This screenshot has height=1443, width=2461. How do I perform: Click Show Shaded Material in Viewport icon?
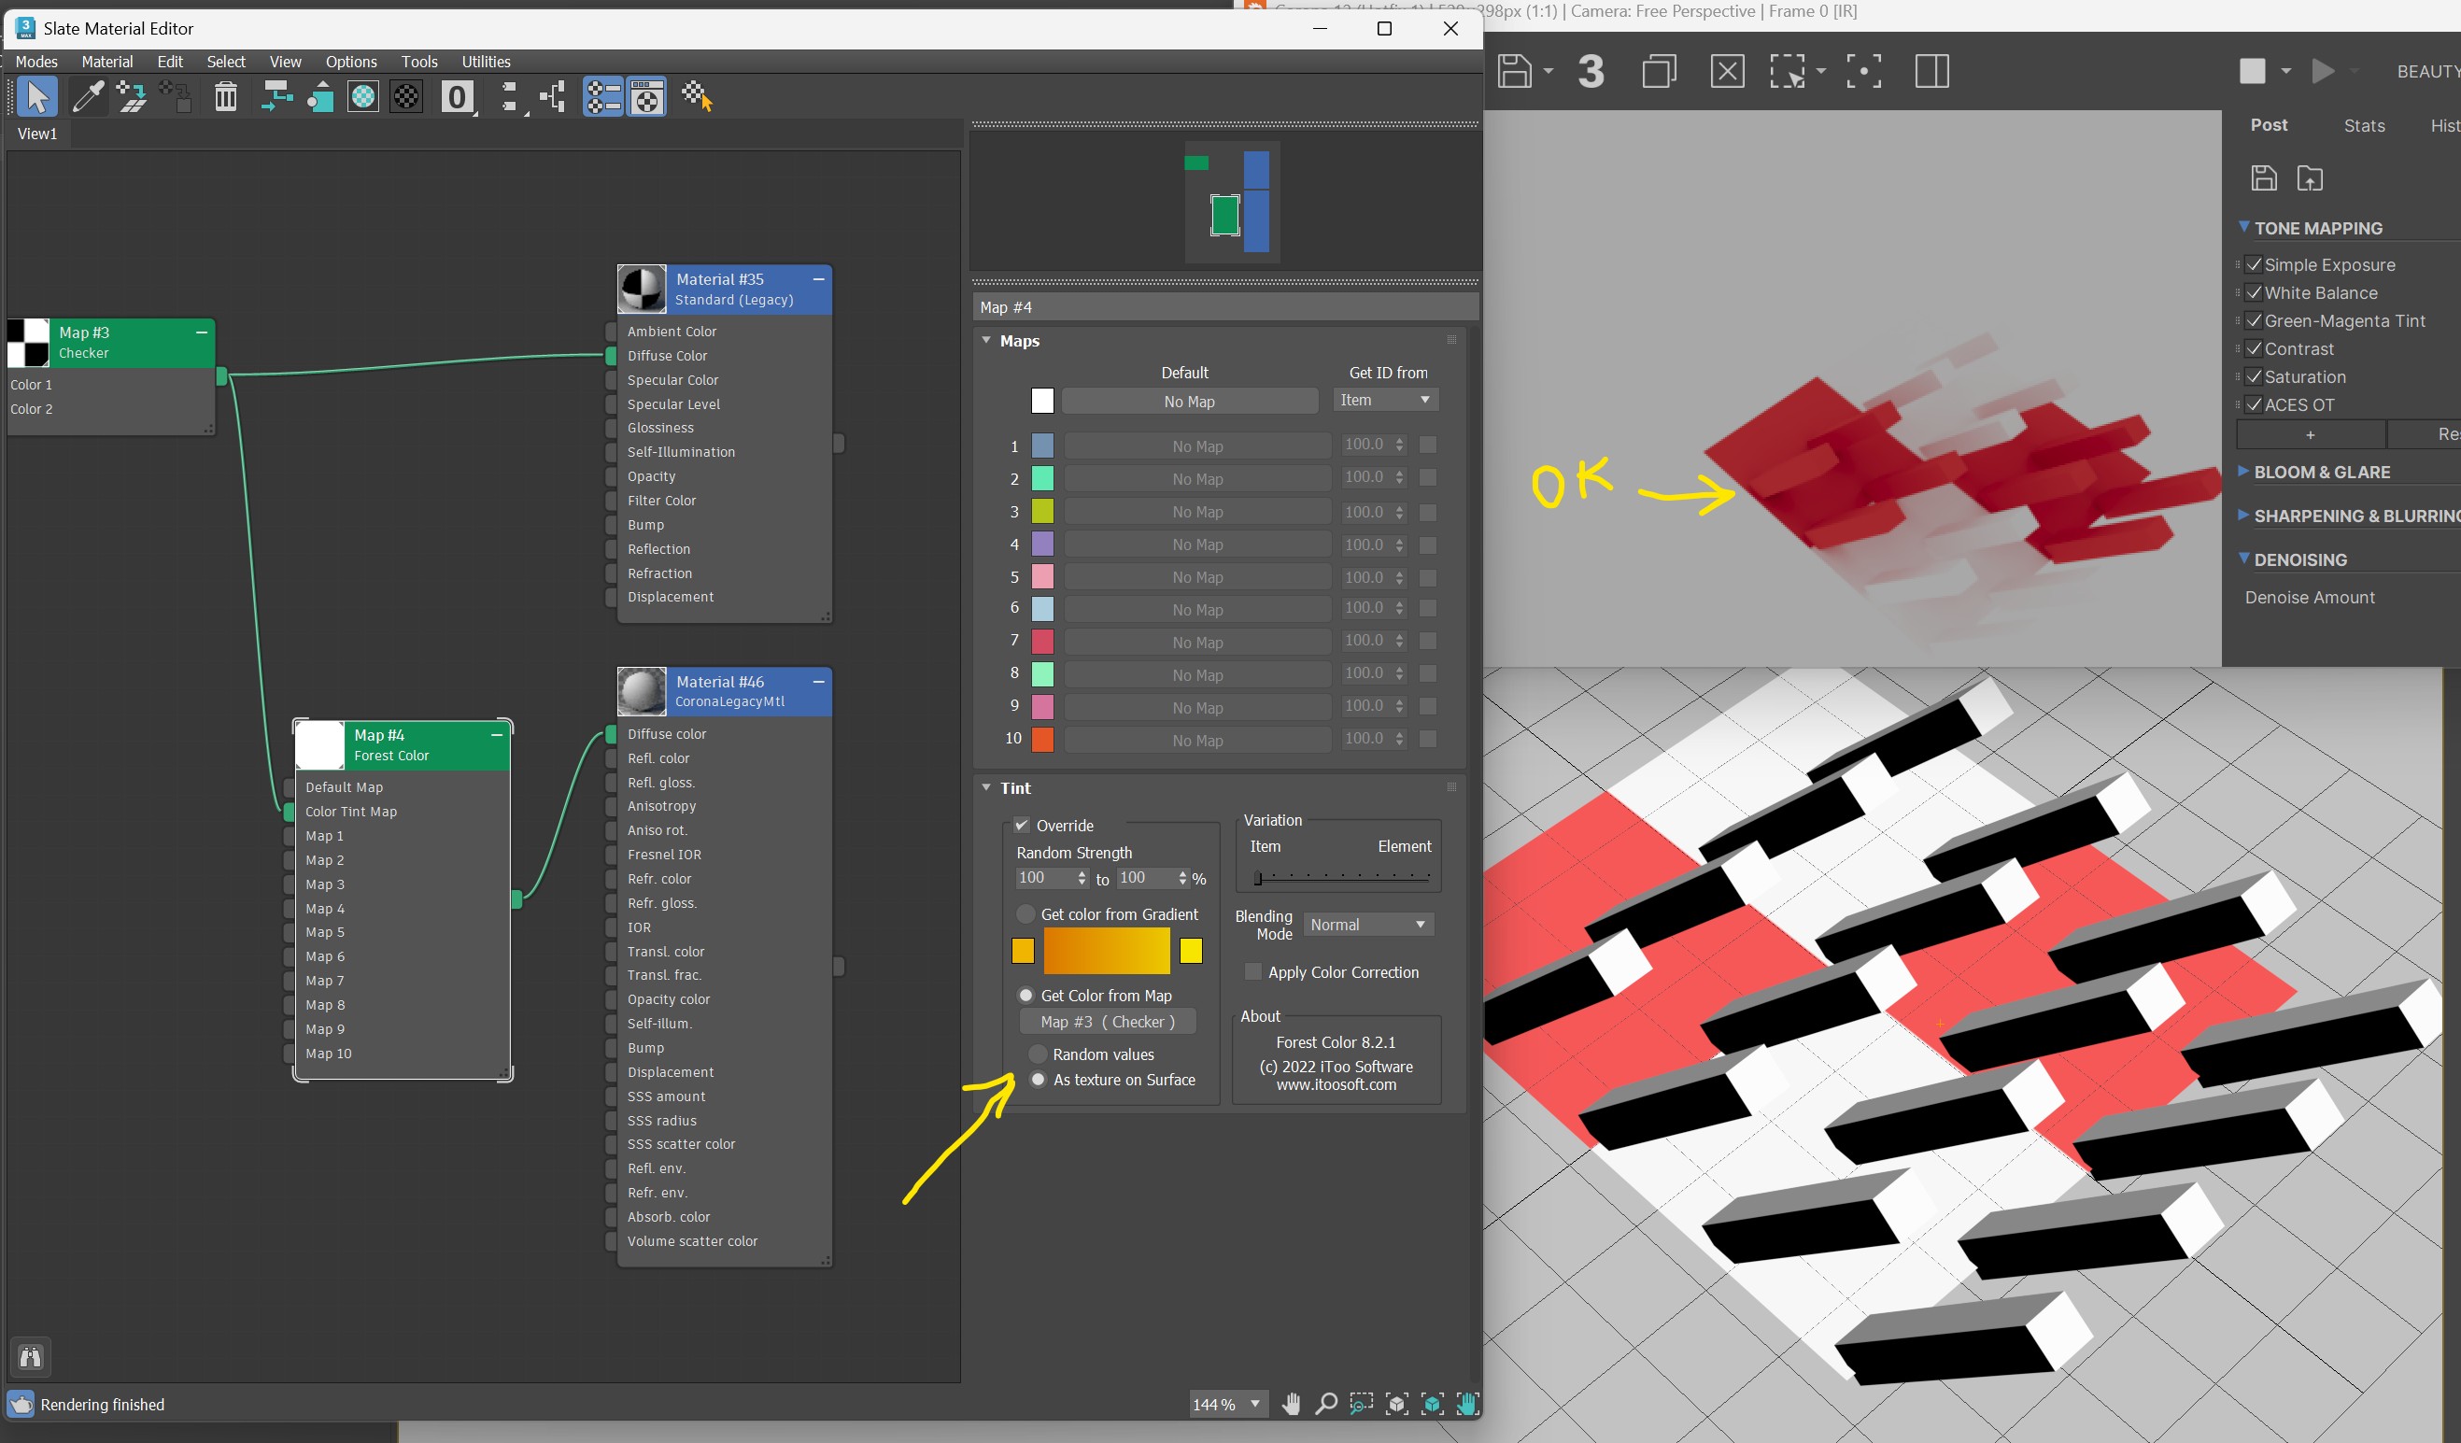[x=362, y=96]
